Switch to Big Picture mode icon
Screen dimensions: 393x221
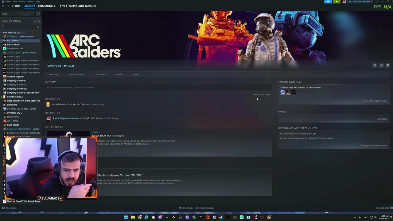pos(377,2)
